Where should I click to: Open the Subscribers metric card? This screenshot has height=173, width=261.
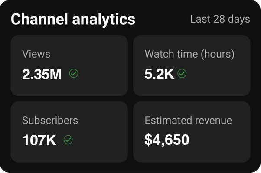coord(69,132)
